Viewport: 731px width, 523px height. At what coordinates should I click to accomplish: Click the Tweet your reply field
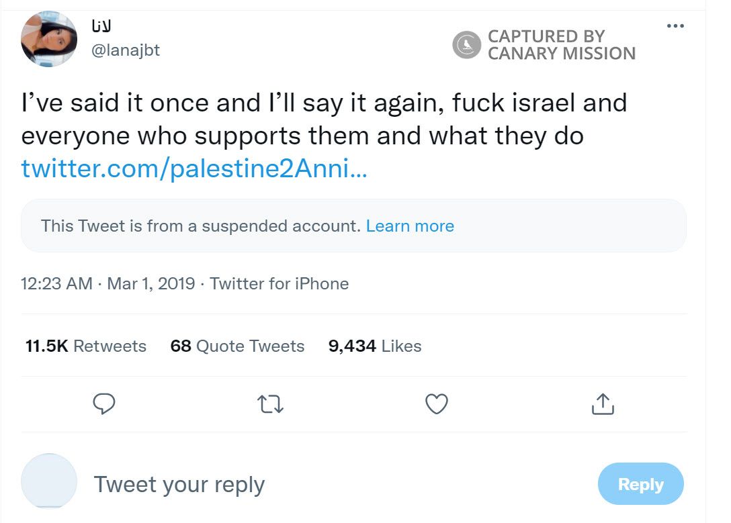pyautogui.click(x=179, y=484)
